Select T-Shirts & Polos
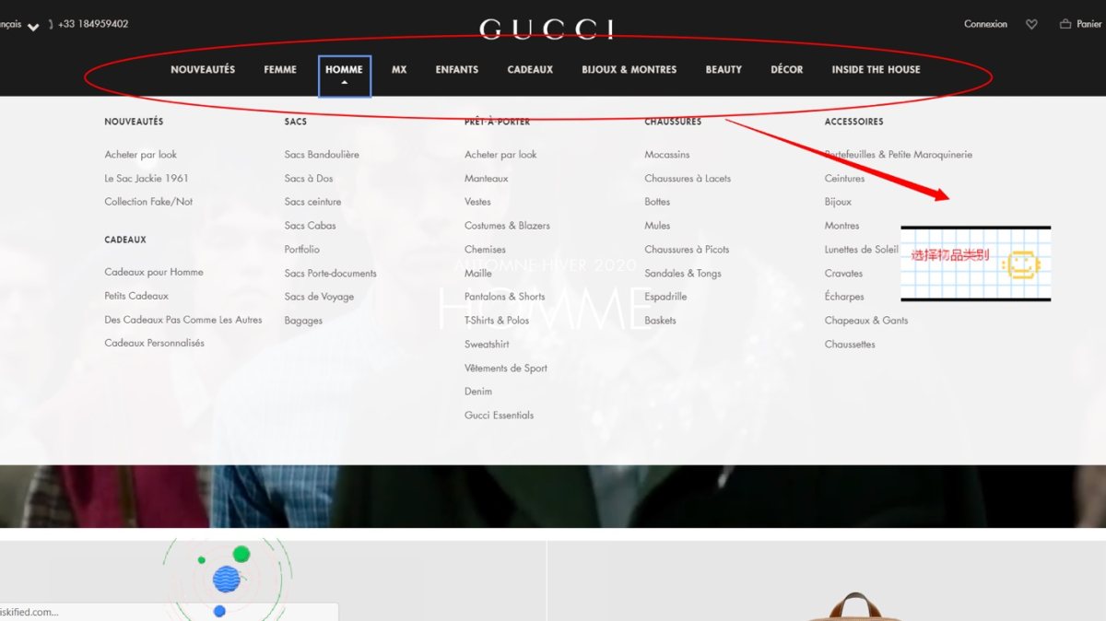This screenshot has width=1106, height=621. (x=497, y=321)
